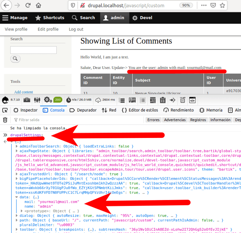Viewport: 241px width, 233px height.
Task: Save page to Pocket icon
Action: 213,5
